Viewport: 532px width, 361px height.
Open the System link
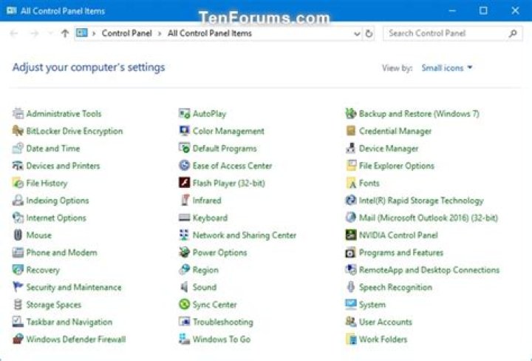(372, 305)
